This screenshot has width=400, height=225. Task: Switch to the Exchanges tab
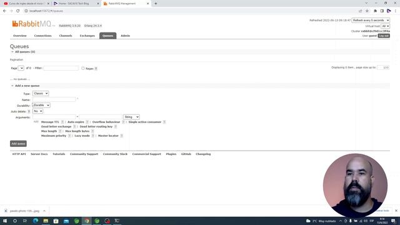(87, 36)
